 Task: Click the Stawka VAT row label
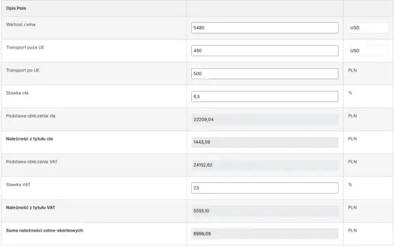point(18,185)
